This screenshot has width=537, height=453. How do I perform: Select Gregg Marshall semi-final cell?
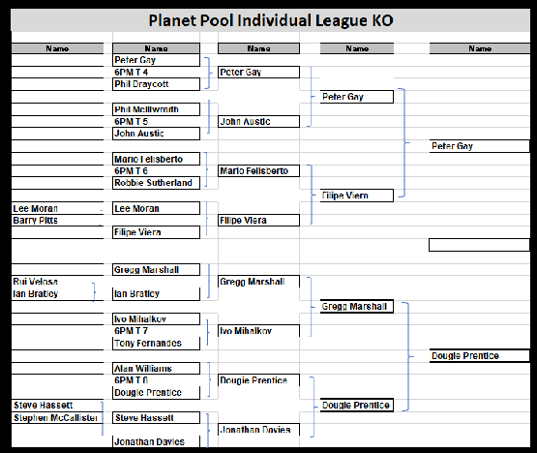pyautogui.click(x=357, y=306)
